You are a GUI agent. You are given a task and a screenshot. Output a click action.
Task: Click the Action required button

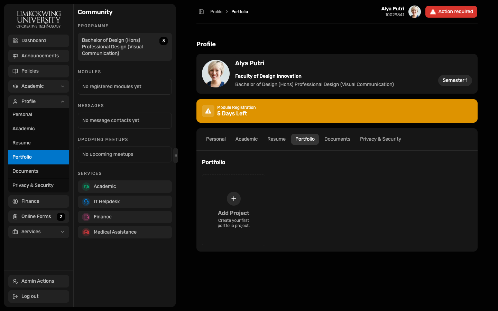(451, 12)
